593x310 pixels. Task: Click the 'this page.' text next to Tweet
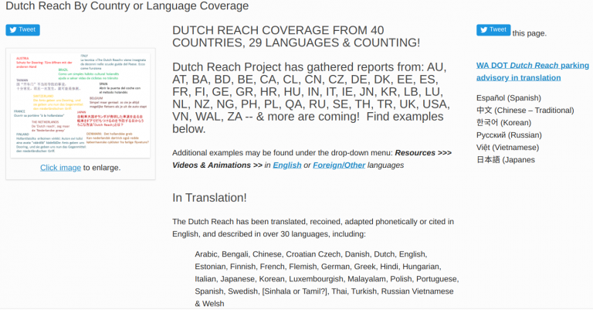click(529, 33)
